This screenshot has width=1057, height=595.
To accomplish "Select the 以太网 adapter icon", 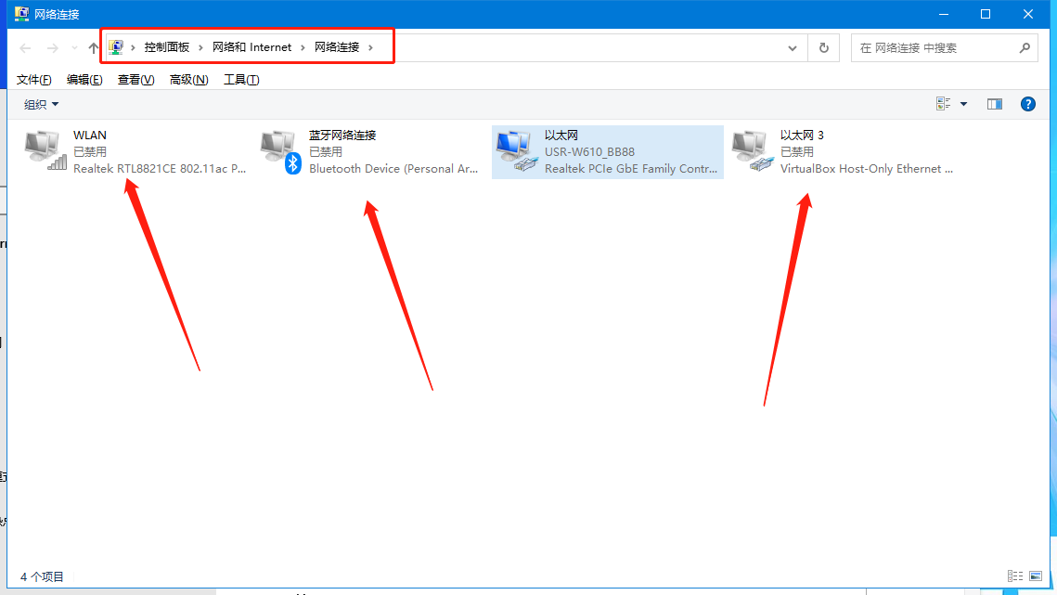I will coord(517,151).
